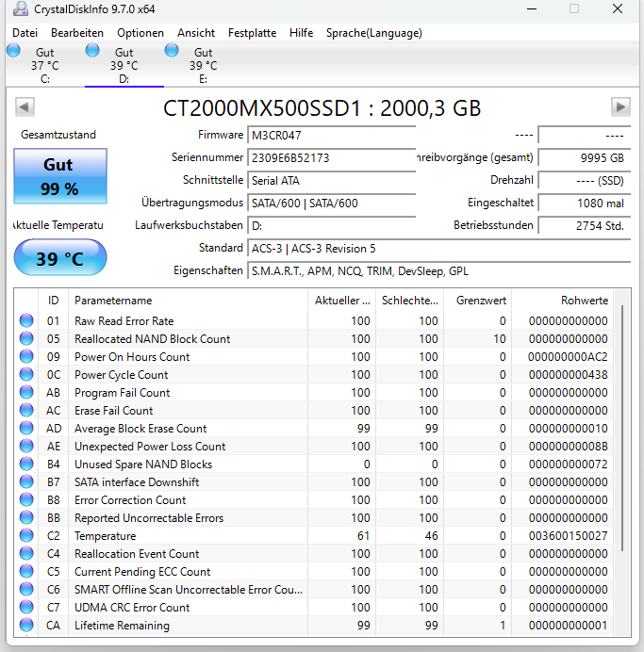Click status orb for SMART Offline Scan row

click(x=26, y=589)
